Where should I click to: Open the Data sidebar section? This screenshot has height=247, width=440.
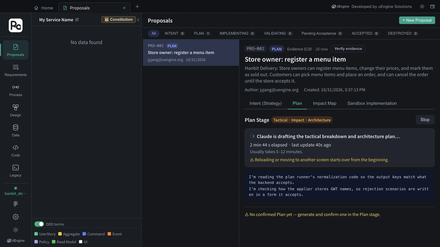(16, 131)
